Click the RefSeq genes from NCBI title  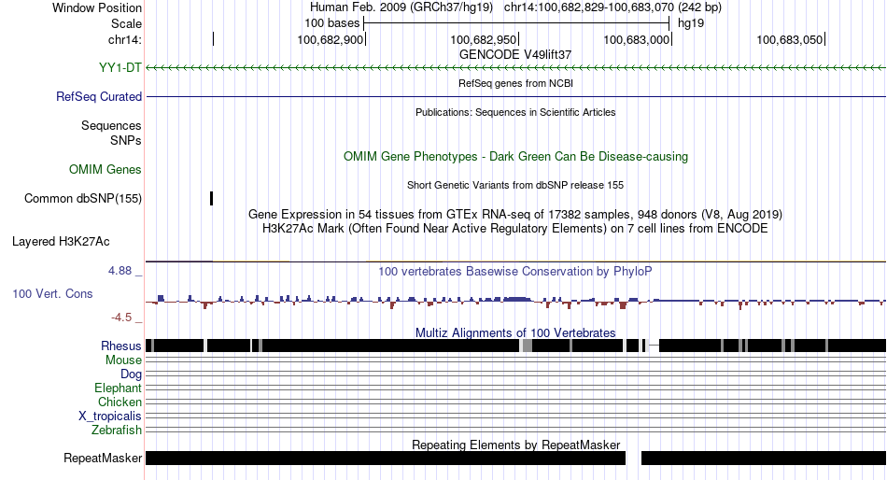coord(515,83)
